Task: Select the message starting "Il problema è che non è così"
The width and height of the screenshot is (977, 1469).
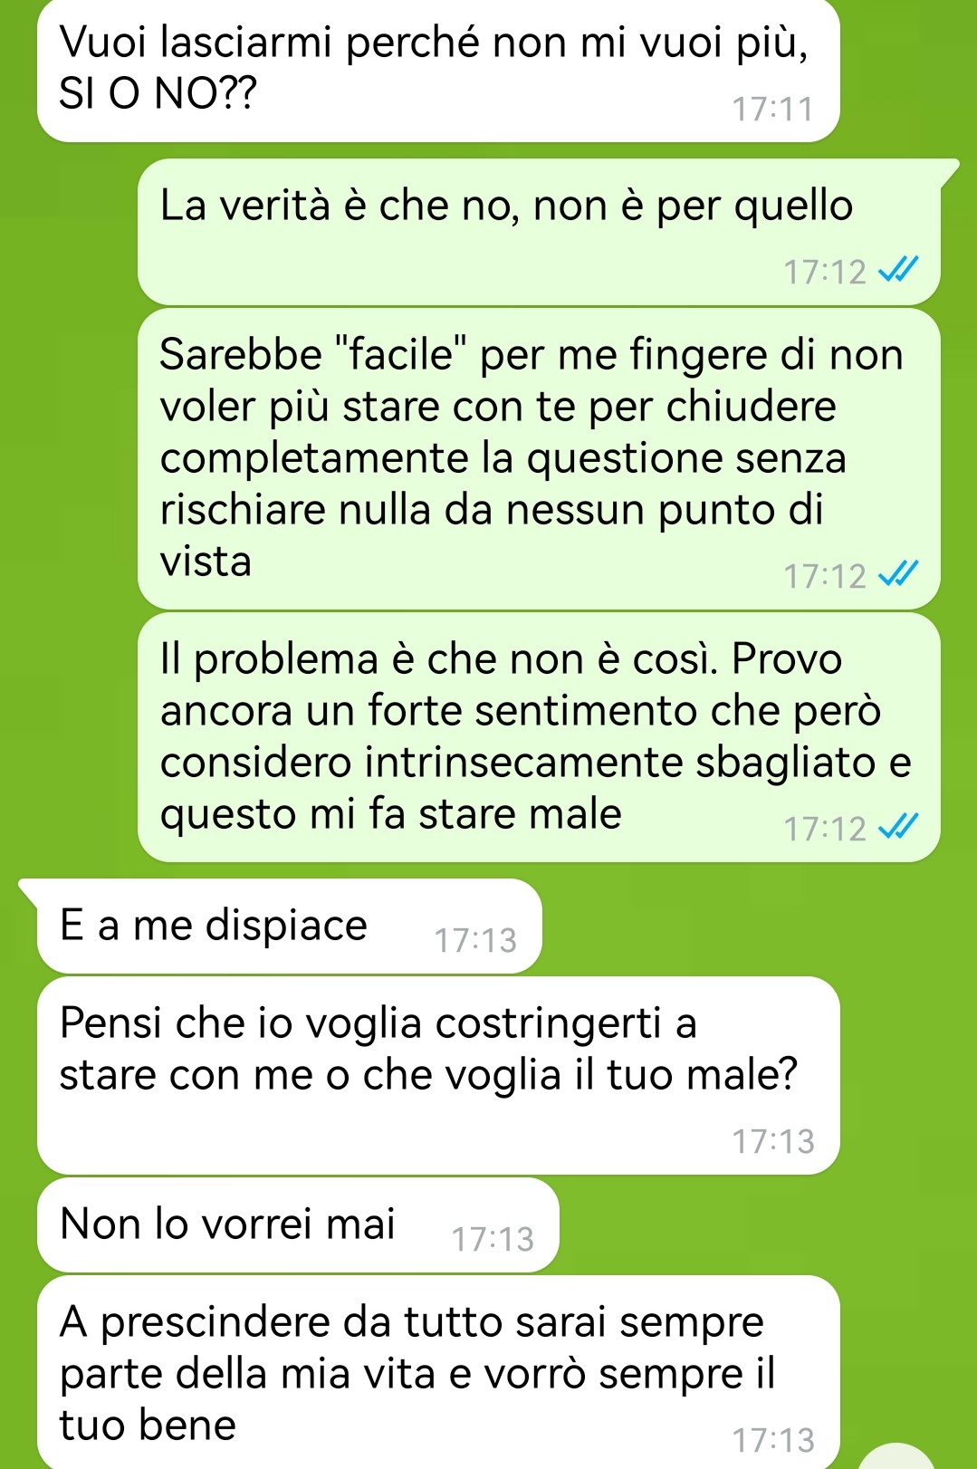Action: [x=539, y=737]
